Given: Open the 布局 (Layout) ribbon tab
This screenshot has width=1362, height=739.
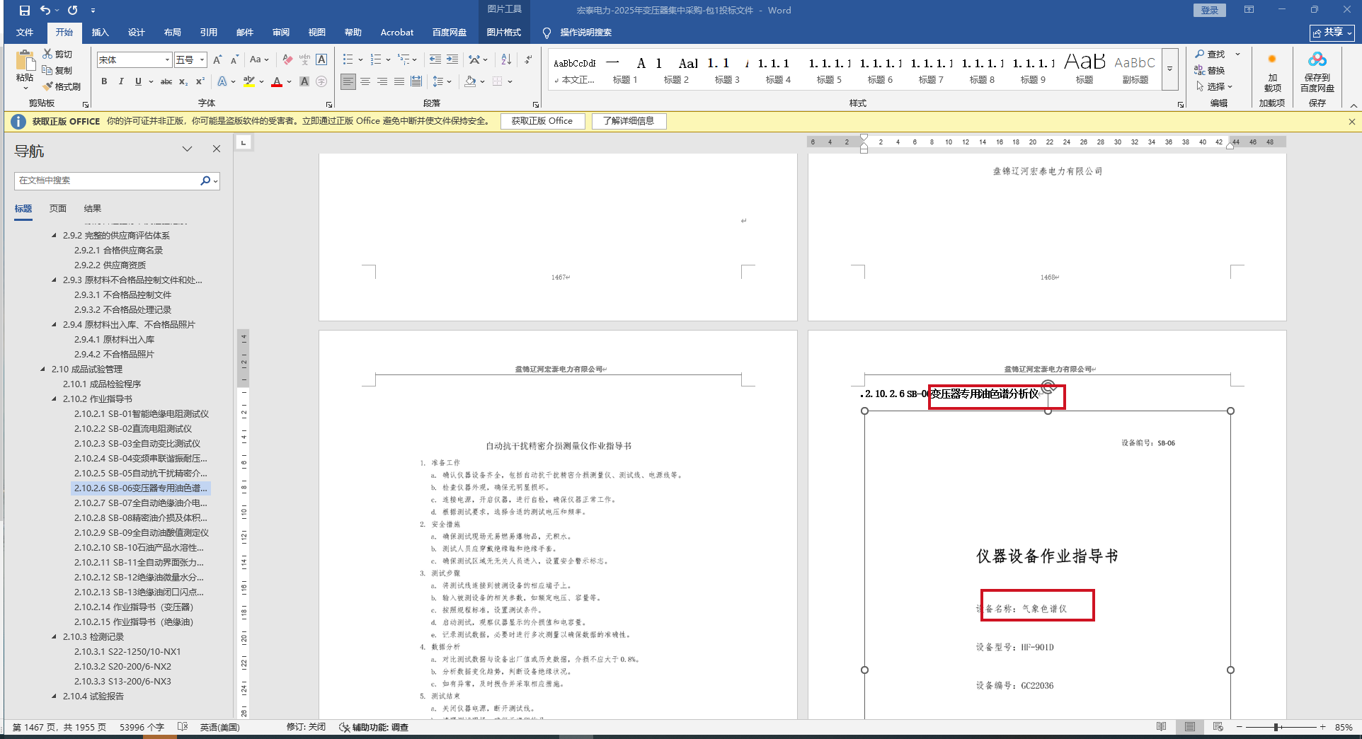Looking at the screenshot, I should click(172, 33).
